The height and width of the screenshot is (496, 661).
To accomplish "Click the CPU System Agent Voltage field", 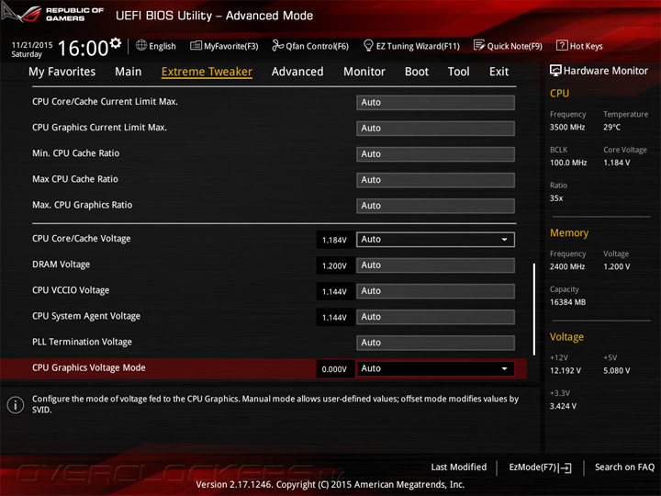I will (x=435, y=317).
